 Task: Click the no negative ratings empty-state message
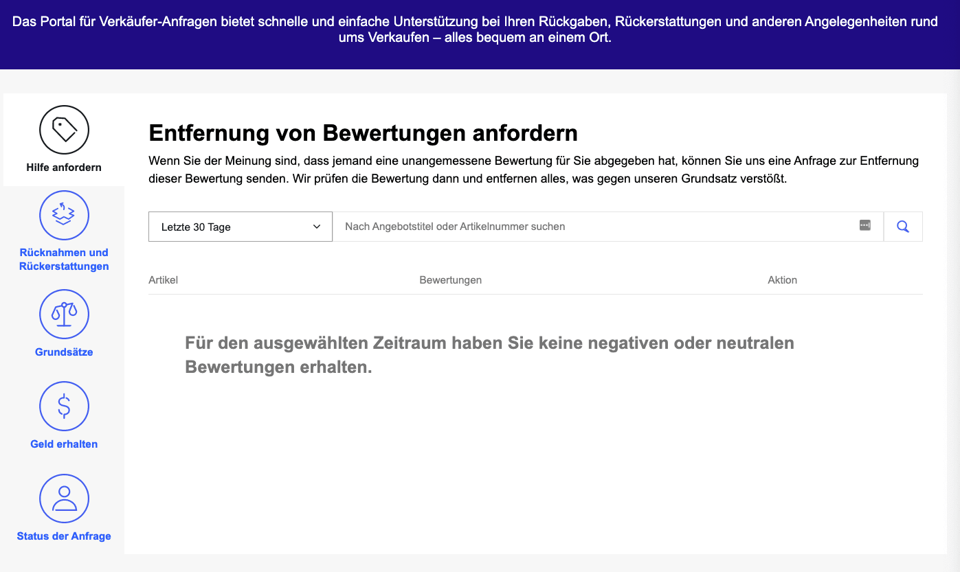(x=489, y=355)
